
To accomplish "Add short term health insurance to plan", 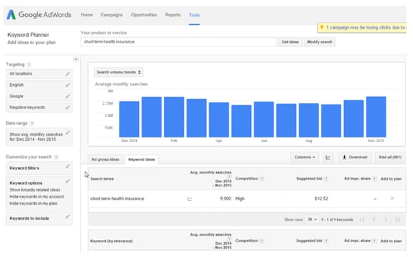I will click(x=392, y=198).
